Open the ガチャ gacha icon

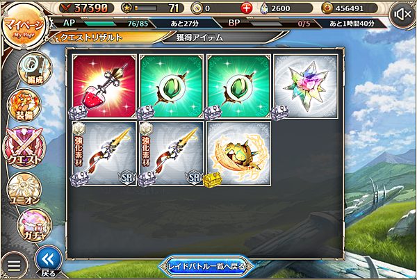pyautogui.click(x=35, y=226)
